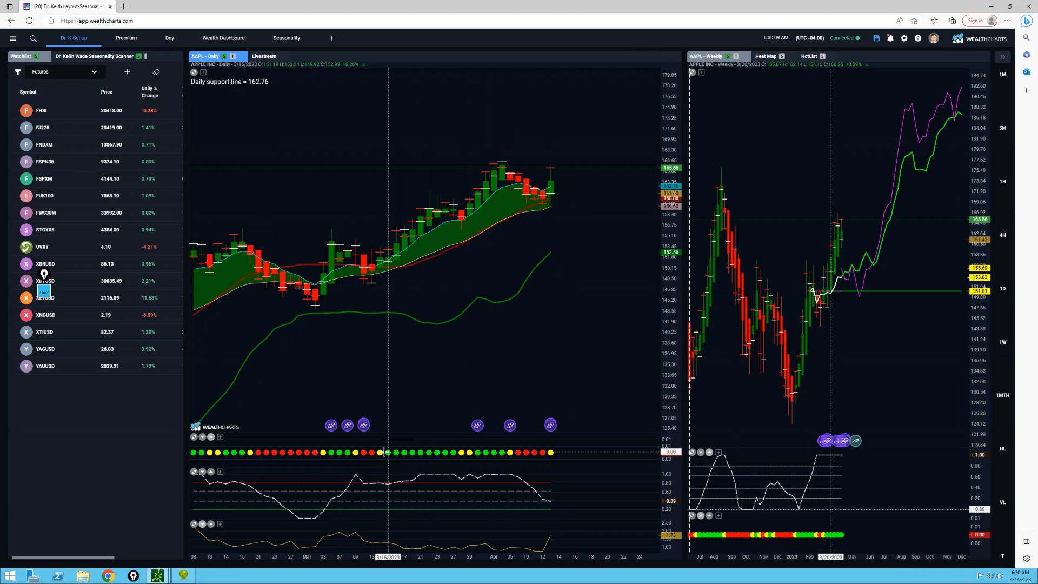Image resolution: width=1038 pixels, height=584 pixels.
Task: Open Wealth Dashboard tab
Action: [223, 38]
